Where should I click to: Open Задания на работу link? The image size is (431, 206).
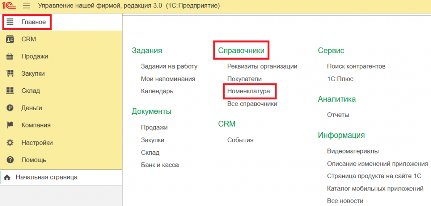(x=169, y=66)
